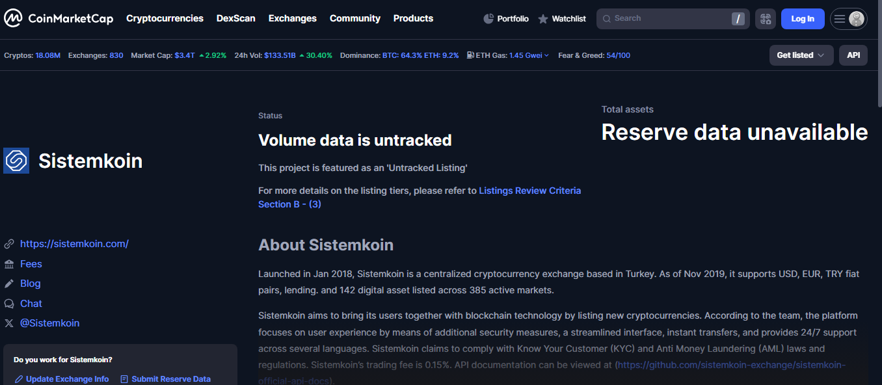Image resolution: width=882 pixels, height=385 pixels.
Task: Open the Chat link
Action: click(x=31, y=304)
